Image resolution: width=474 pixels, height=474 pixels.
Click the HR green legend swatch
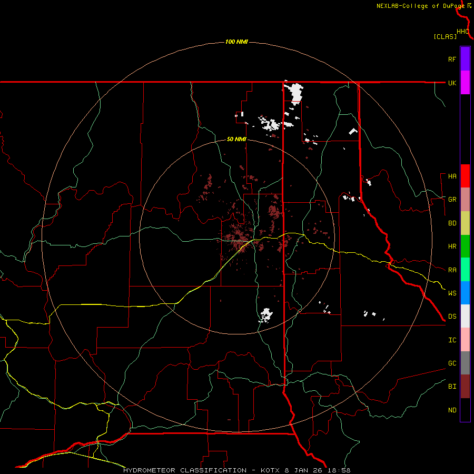(465, 246)
